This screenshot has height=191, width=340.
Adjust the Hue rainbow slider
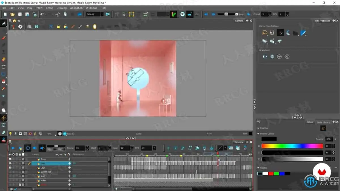tap(292, 146)
